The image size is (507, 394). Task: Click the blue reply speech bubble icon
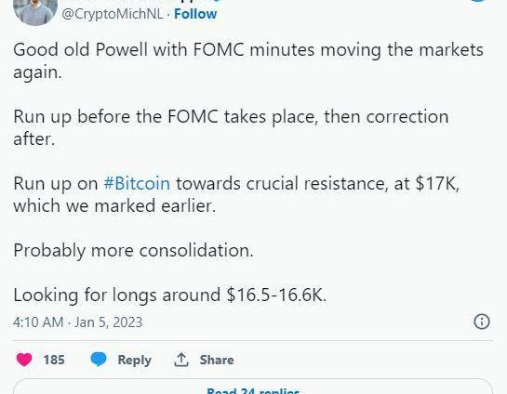coord(99,360)
